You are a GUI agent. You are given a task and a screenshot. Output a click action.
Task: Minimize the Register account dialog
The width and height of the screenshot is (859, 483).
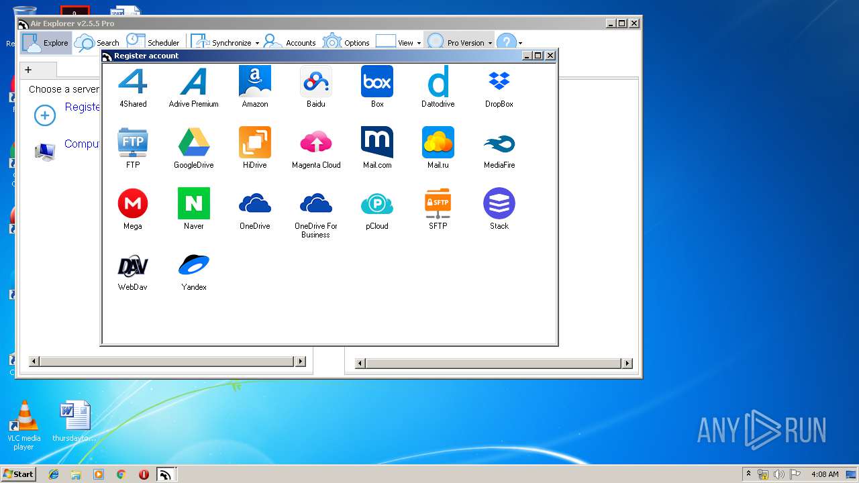(x=527, y=56)
